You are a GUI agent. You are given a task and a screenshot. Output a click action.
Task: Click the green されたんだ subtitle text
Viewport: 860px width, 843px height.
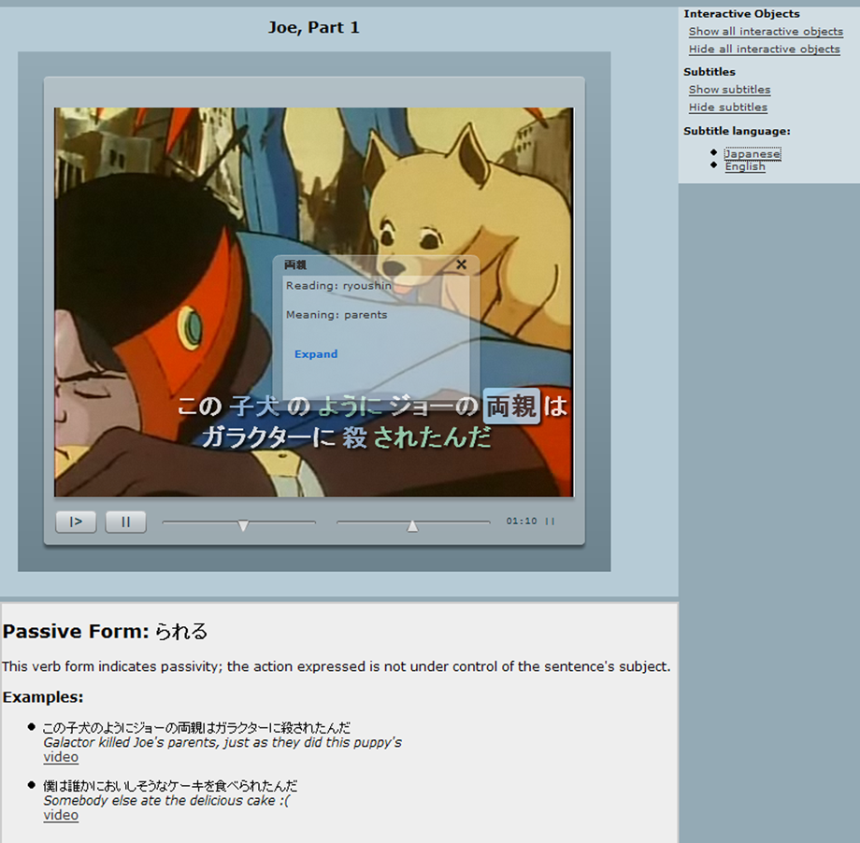point(432,436)
